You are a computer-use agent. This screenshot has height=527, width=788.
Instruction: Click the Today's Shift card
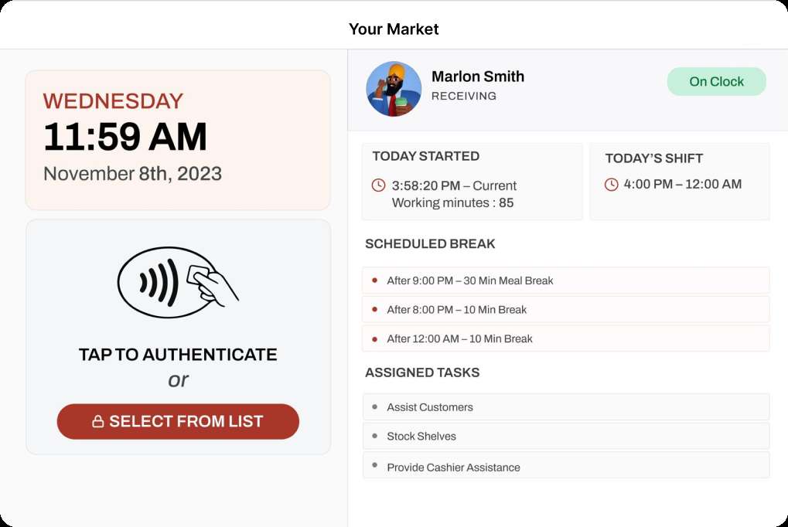pos(680,182)
